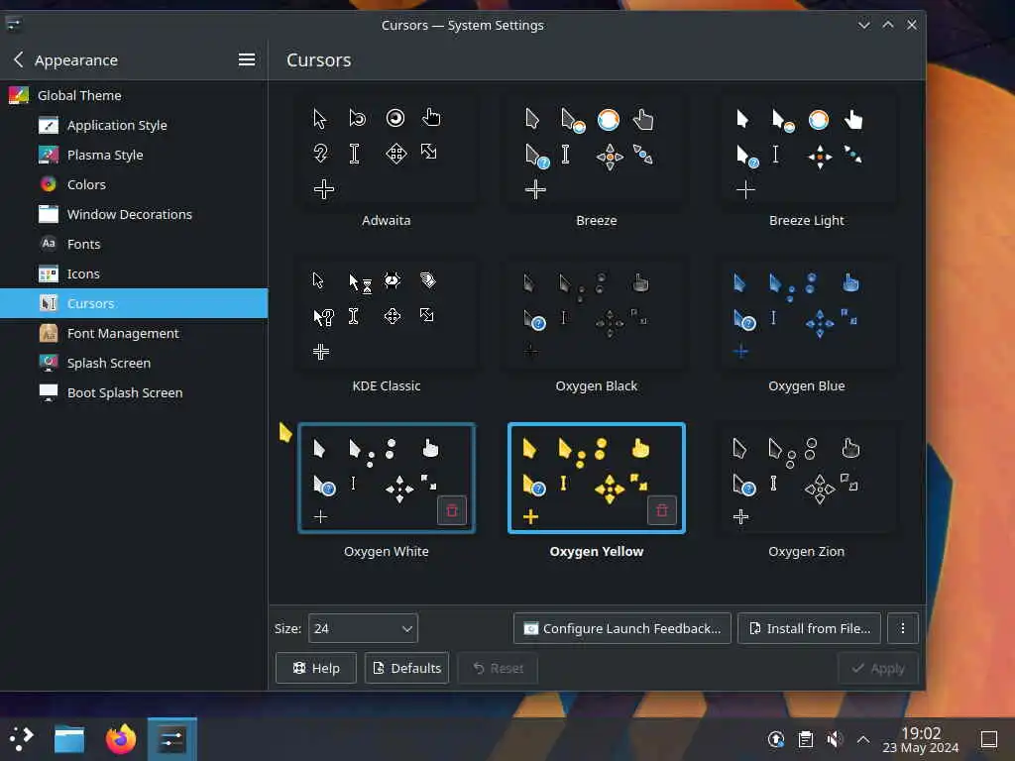Delete the Oxygen White theme via trash icon
The image size is (1015, 761).
pyautogui.click(x=452, y=510)
